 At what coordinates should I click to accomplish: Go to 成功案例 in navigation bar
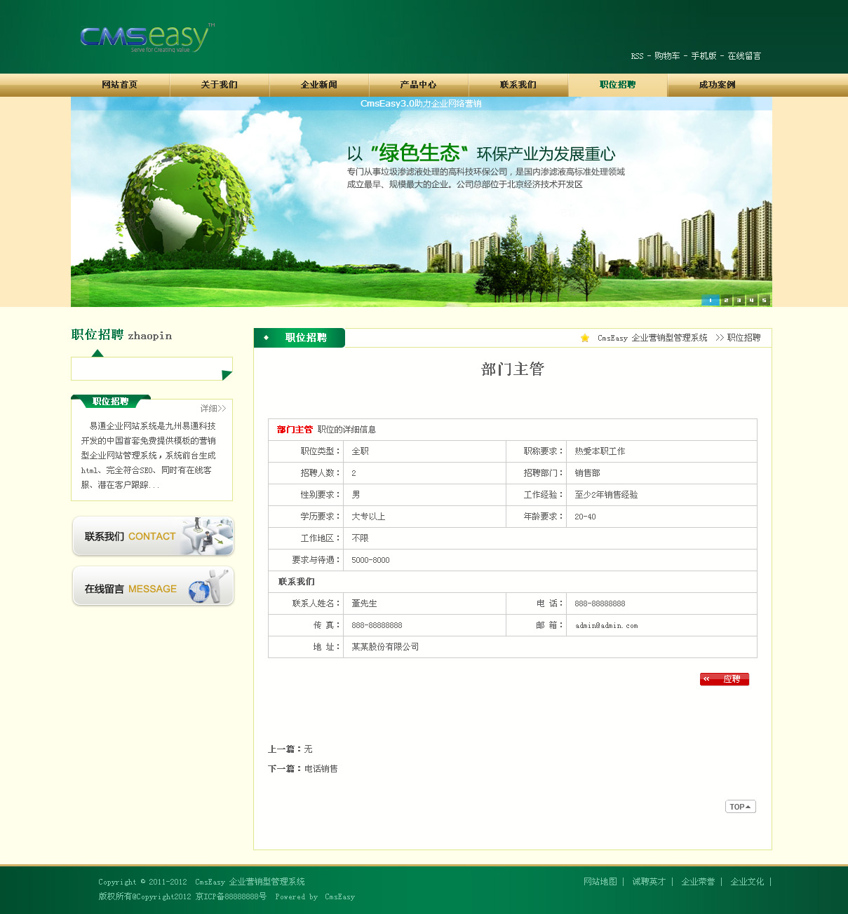point(717,85)
